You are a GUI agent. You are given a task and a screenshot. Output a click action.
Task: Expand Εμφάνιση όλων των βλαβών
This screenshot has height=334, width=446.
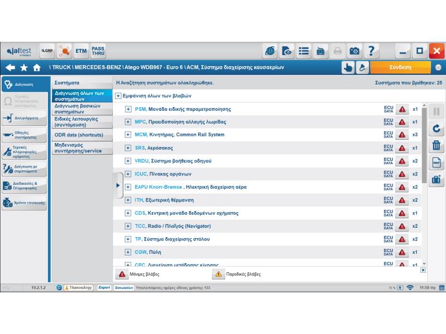click(x=118, y=96)
